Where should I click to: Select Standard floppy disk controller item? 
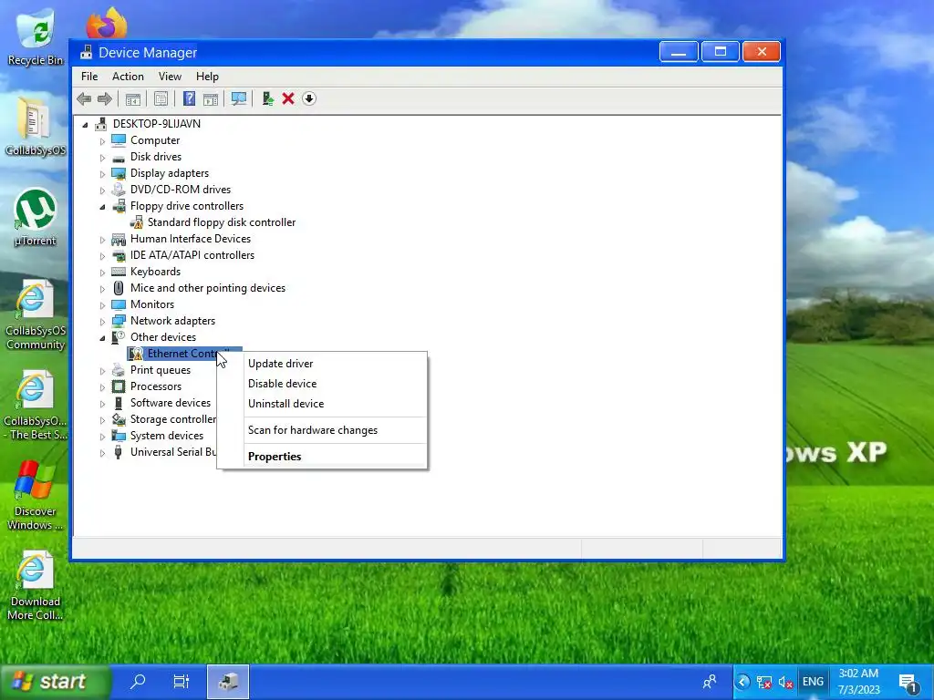tap(221, 222)
